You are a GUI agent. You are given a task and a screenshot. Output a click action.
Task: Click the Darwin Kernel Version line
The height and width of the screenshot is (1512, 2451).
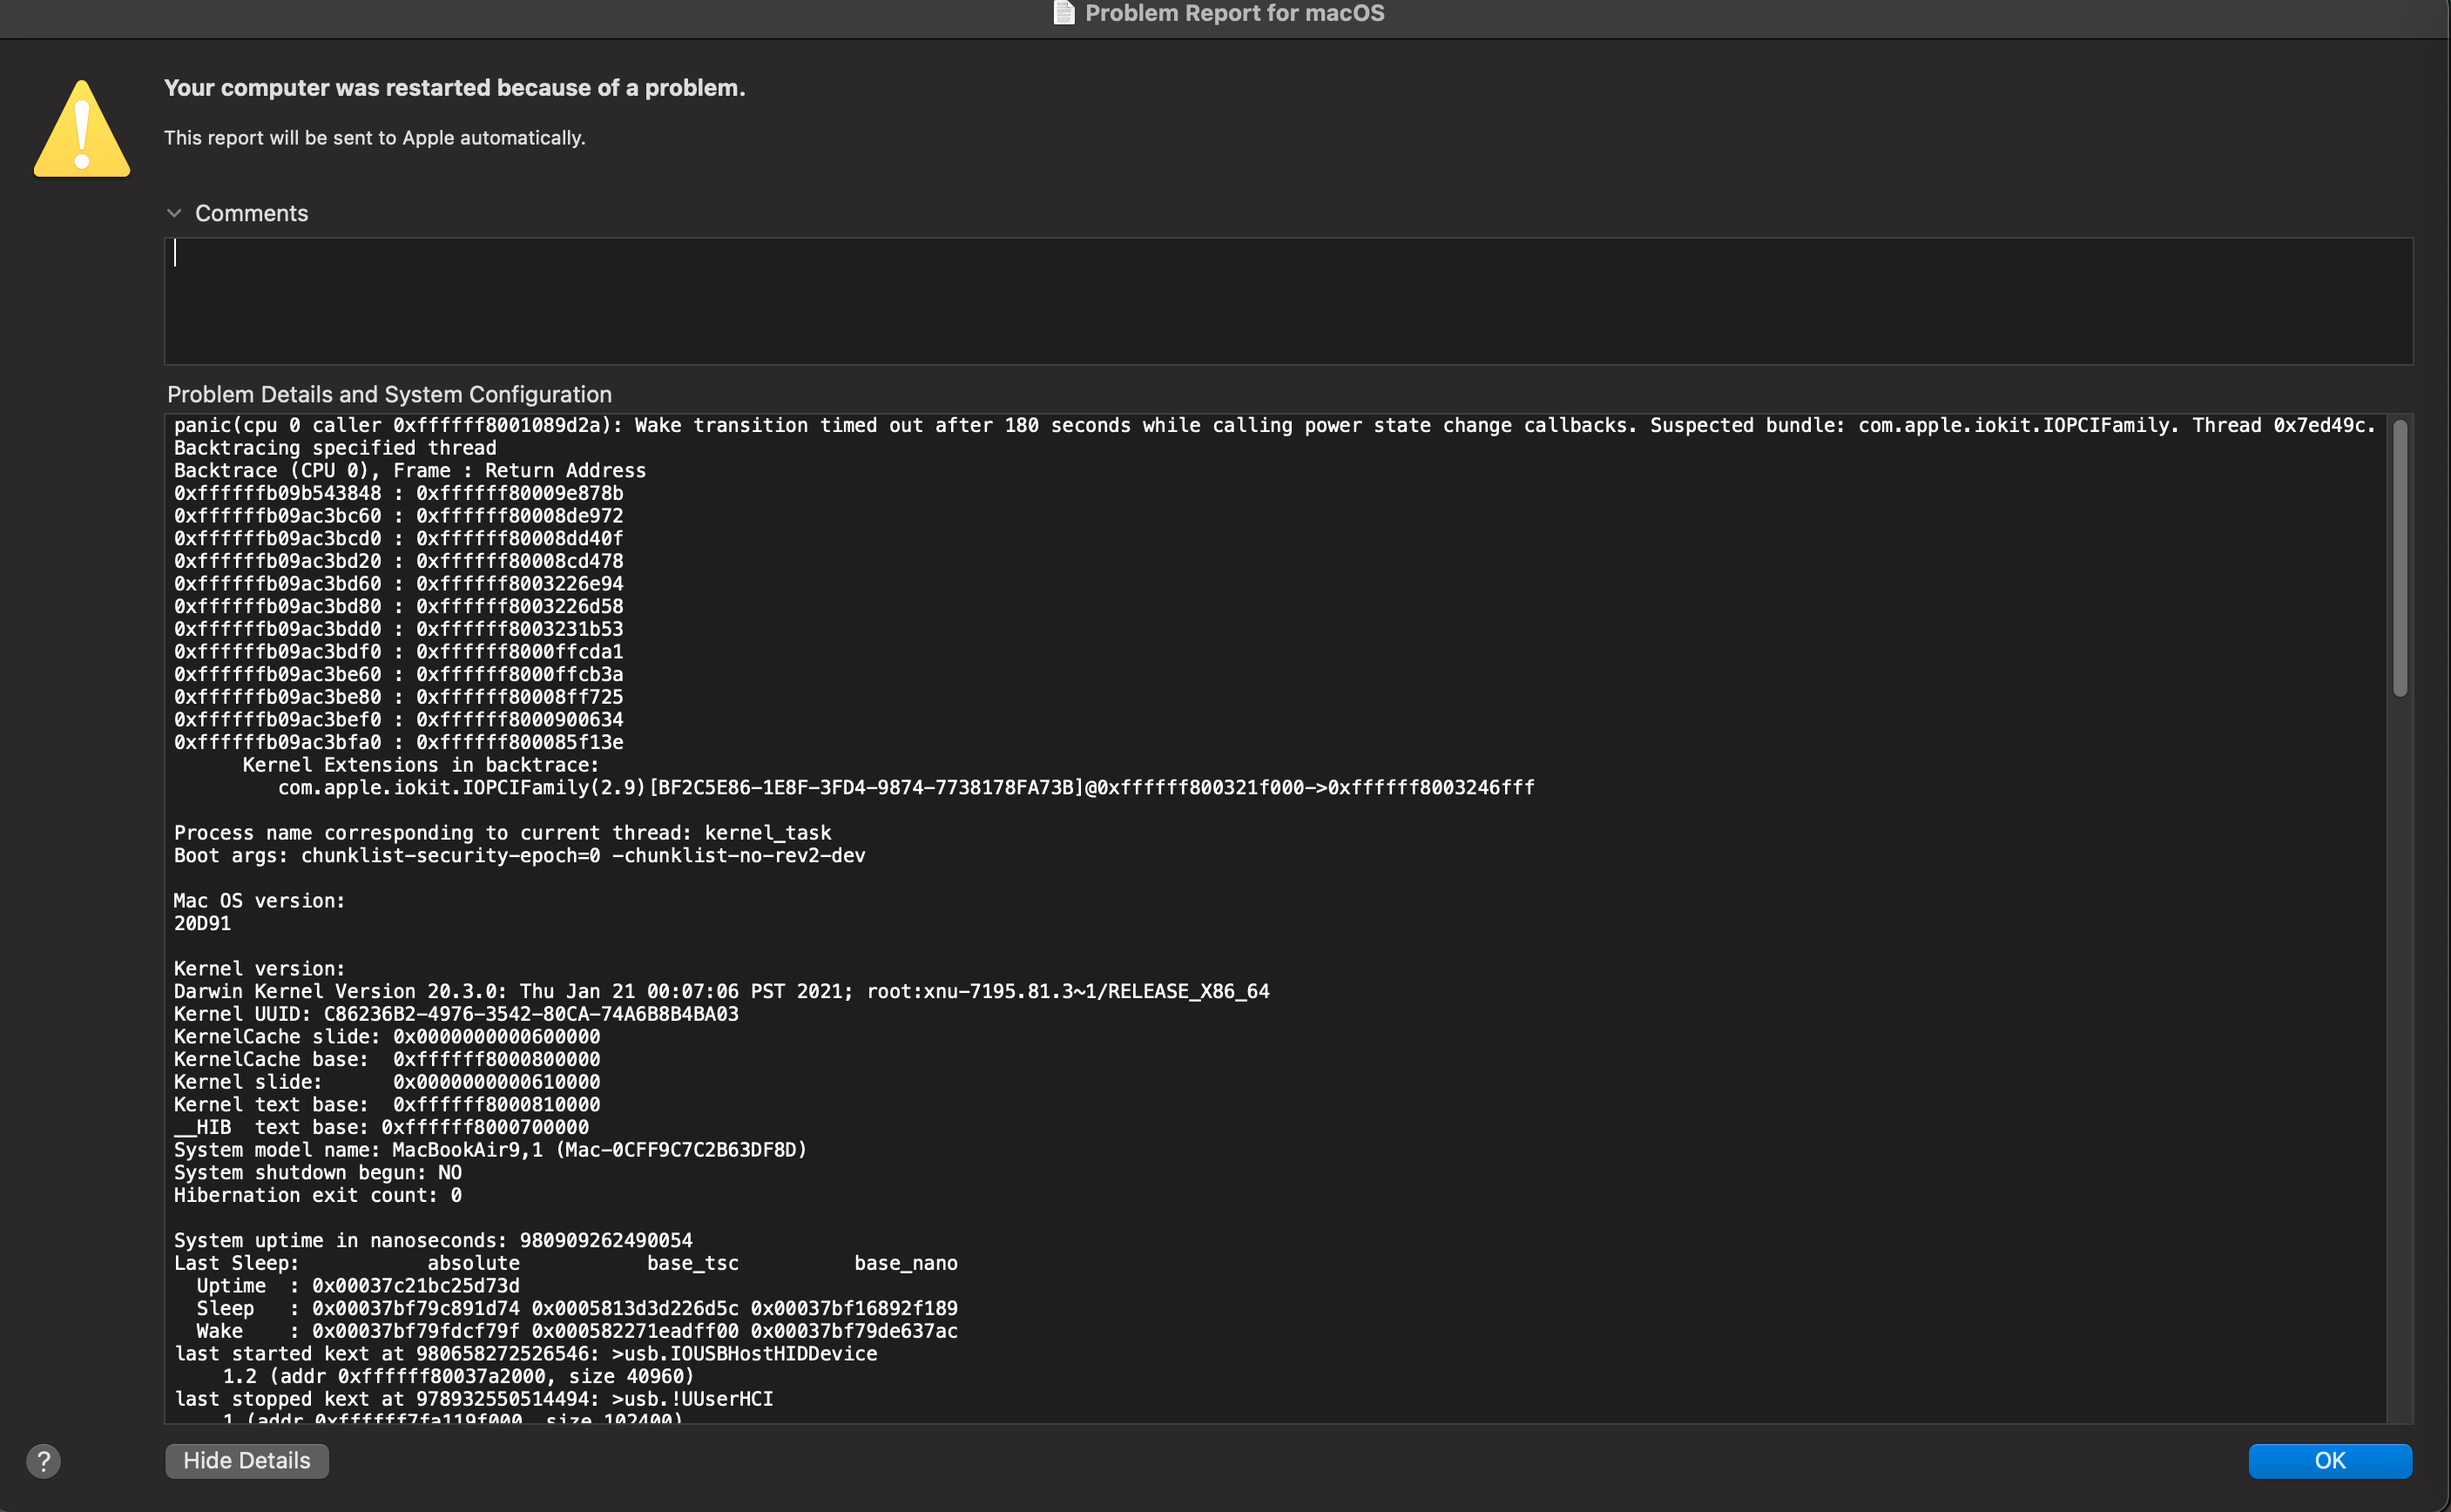(720, 991)
